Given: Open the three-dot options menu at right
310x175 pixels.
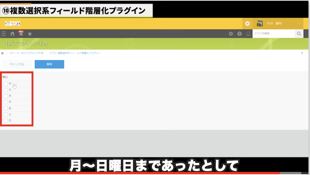Looking at the screenshot, I should [x=302, y=53].
